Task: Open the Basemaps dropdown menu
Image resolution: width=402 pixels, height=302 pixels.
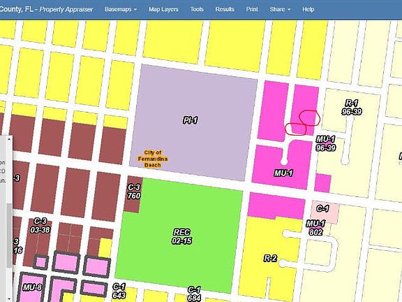Action: 121,9
